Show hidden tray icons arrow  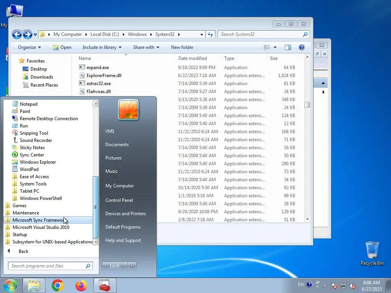click(x=325, y=286)
